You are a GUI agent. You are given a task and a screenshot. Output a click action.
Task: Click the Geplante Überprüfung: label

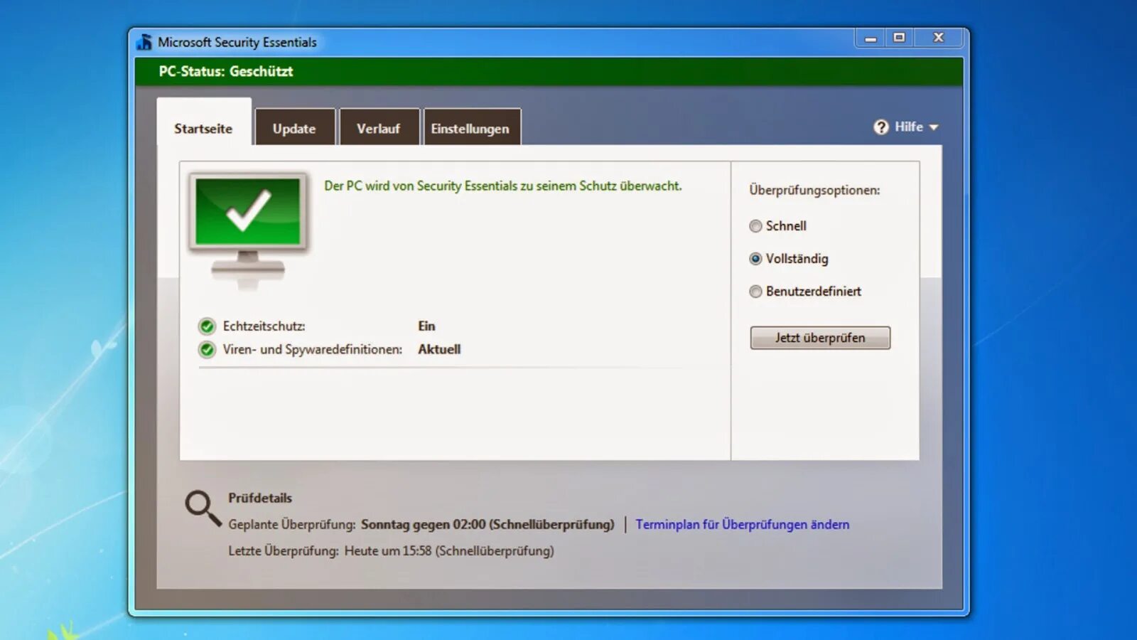pyautogui.click(x=292, y=525)
